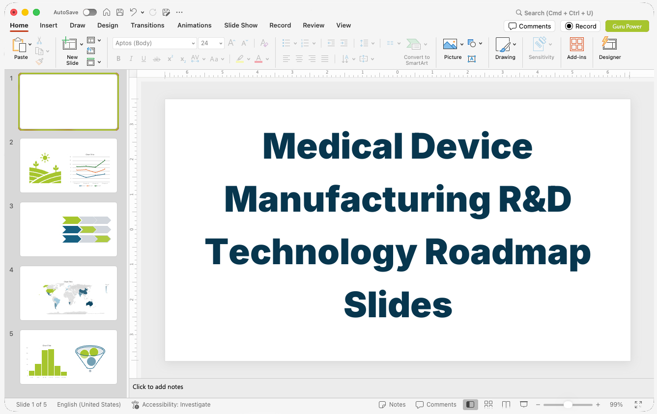
Task: Click the zoom slider handle
Action: [568, 405]
